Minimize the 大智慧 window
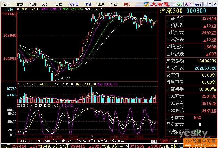Screen dimensions: 218x148 [205, 4]
